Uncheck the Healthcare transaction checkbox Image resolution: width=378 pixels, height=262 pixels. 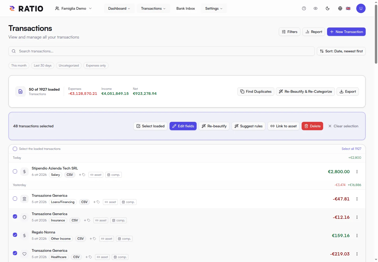[x=15, y=253]
